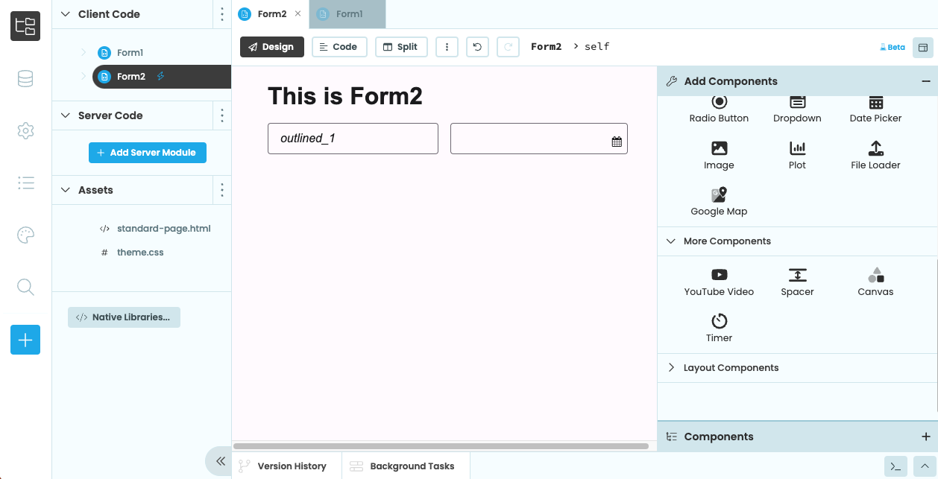The image size is (938, 479).
Task: Add a Google Map component
Action: (x=718, y=200)
